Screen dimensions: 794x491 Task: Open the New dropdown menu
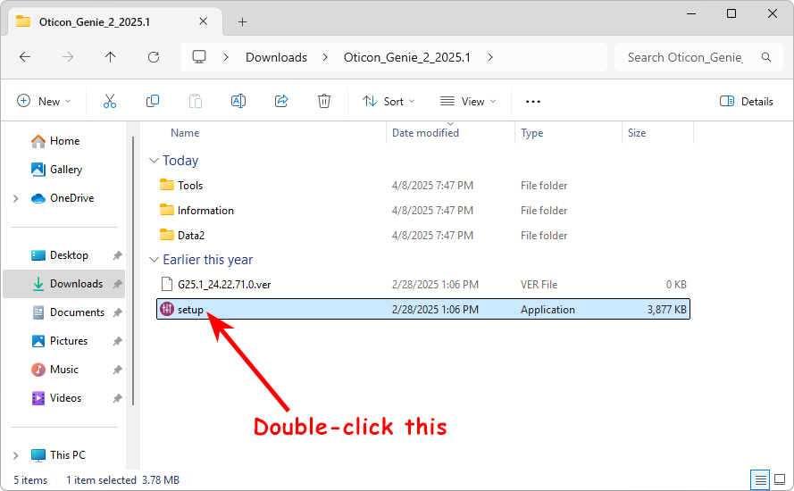pyautogui.click(x=45, y=102)
